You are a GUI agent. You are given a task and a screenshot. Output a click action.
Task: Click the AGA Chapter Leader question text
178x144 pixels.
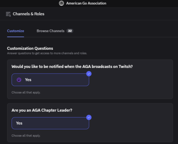pyautogui.click(x=42, y=110)
